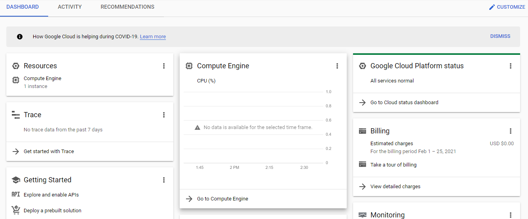Dismiss the COVID-19 notification banner
Screen dimensions: 528x219
coord(500,36)
